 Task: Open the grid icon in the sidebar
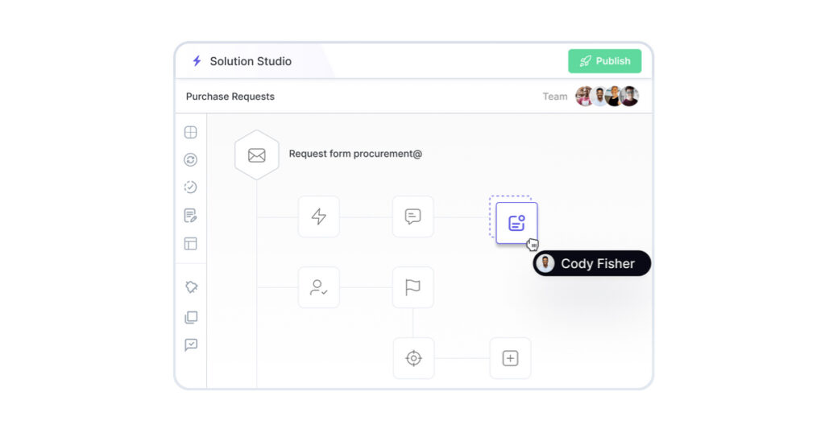pyautogui.click(x=191, y=132)
